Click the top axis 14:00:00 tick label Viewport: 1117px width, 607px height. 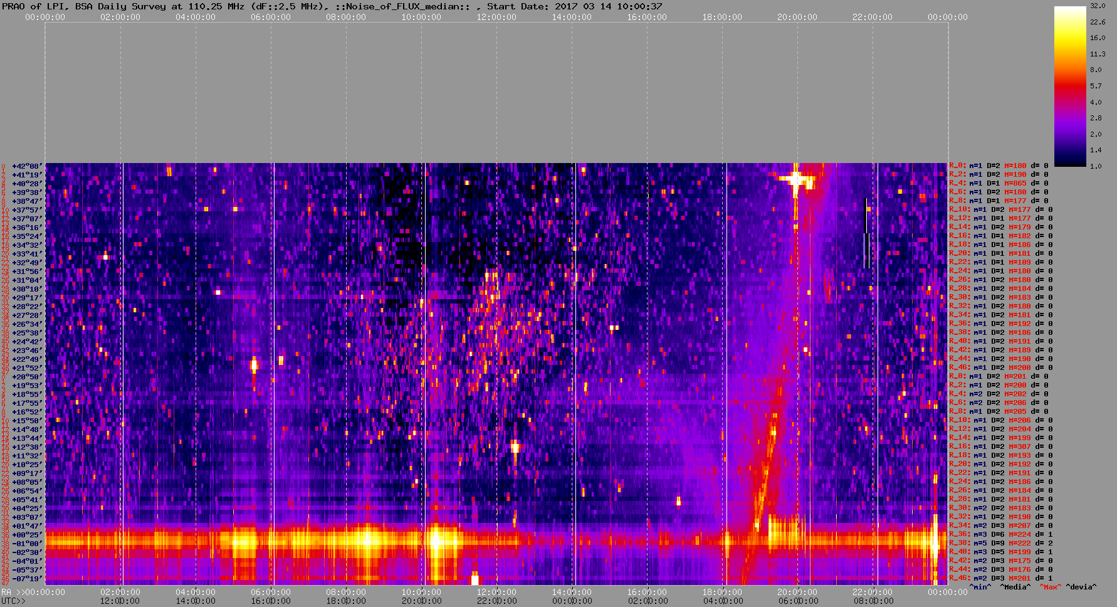pyautogui.click(x=572, y=17)
